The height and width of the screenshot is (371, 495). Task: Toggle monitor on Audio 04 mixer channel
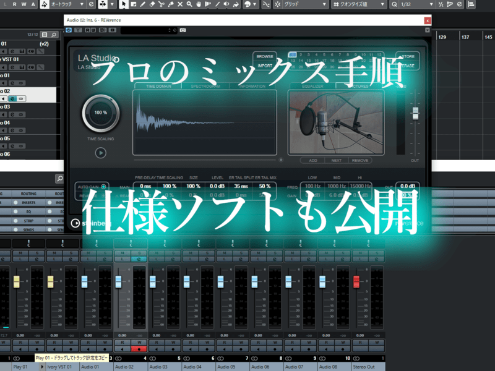(x=191, y=349)
